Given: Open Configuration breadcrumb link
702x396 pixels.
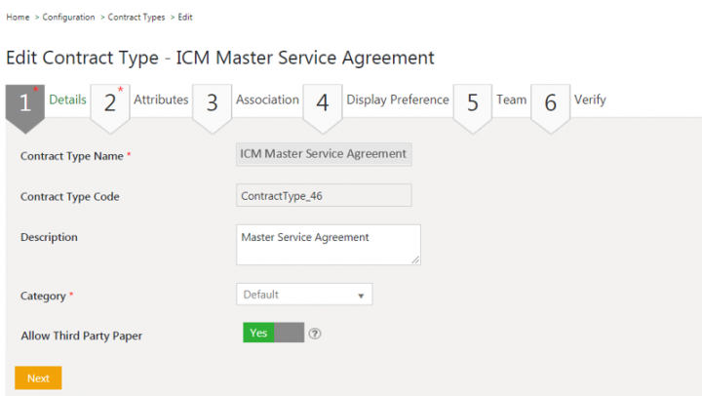Looking at the screenshot, I should coord(68,17).
